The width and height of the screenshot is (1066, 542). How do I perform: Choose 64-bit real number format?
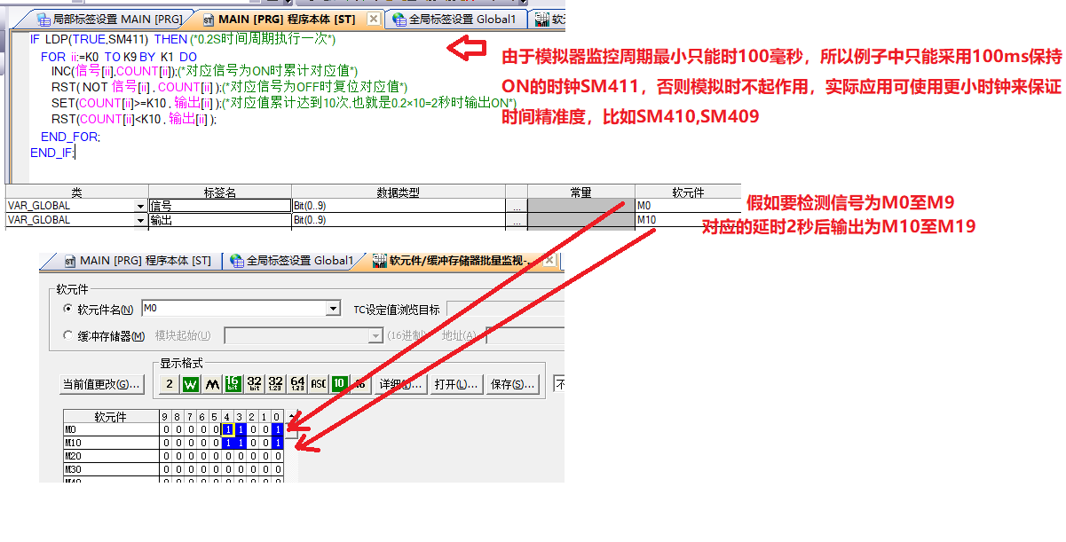pyautogui.click(x=296, y=384)
